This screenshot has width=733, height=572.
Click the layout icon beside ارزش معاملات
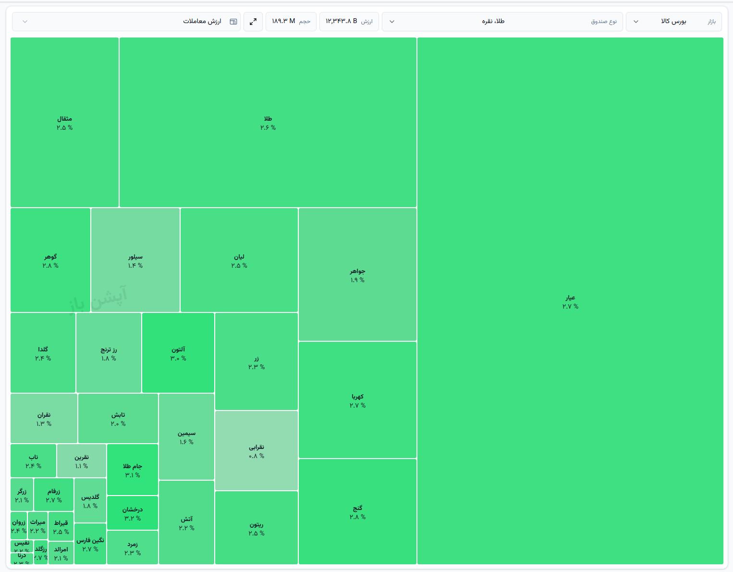(233, 22)
